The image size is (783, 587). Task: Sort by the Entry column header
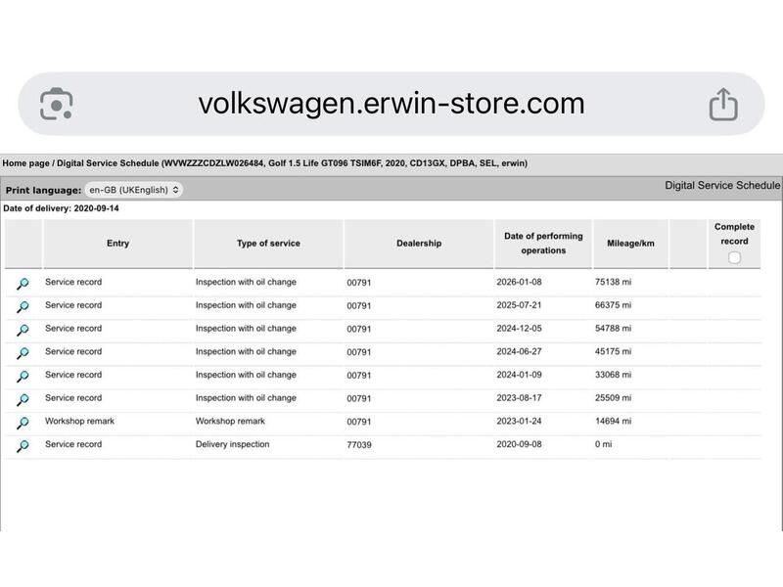coord(117,245)
